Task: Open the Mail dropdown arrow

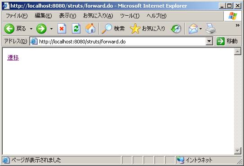Action: (x=200, y=29)
